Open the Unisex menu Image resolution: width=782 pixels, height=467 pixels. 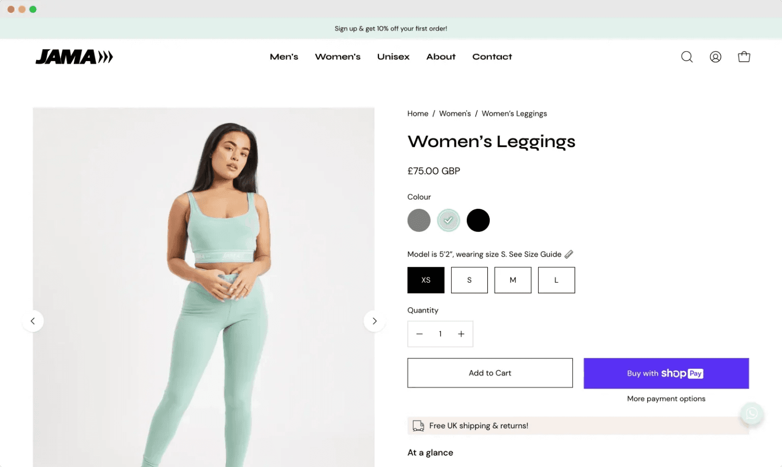[x=393, y=57]
